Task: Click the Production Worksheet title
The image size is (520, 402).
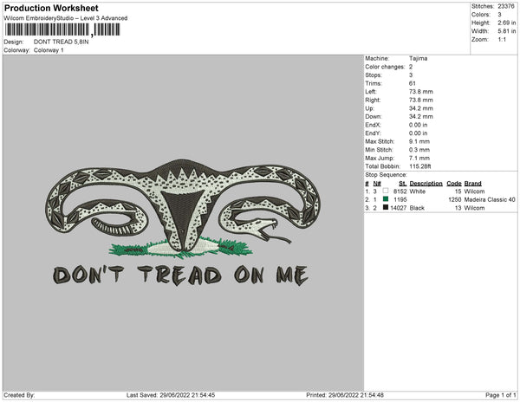Action: pos(50,8)
